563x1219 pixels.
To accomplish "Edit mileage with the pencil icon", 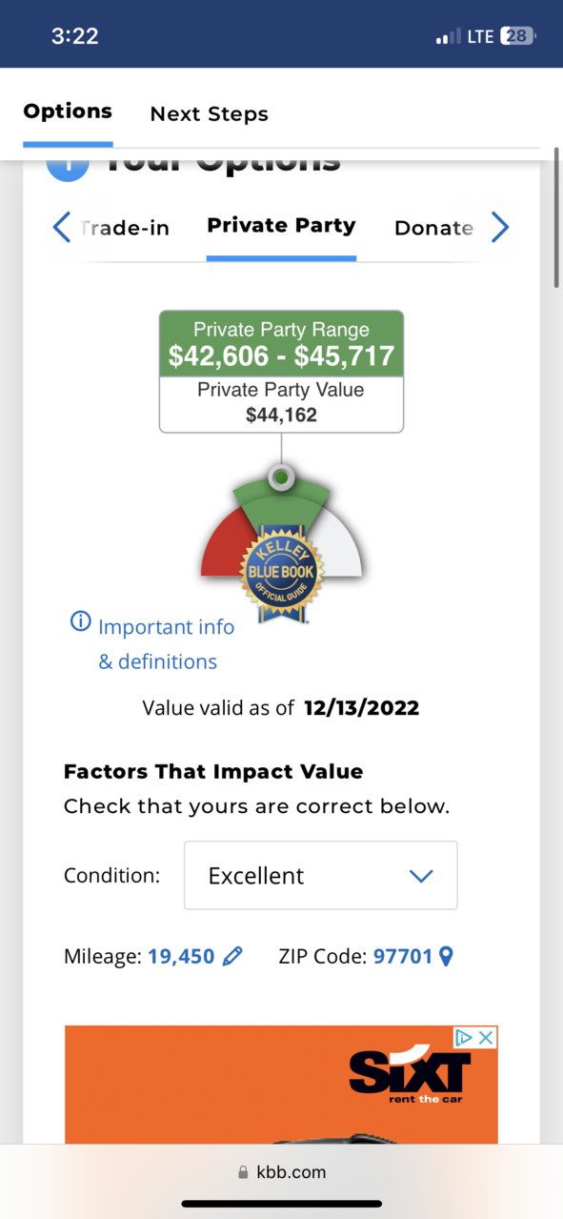I will pos(232,956).
